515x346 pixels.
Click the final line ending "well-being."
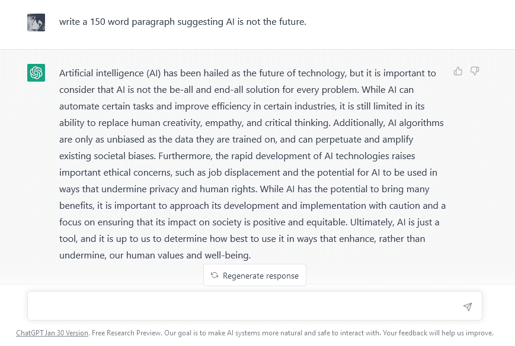coord(155,256)
